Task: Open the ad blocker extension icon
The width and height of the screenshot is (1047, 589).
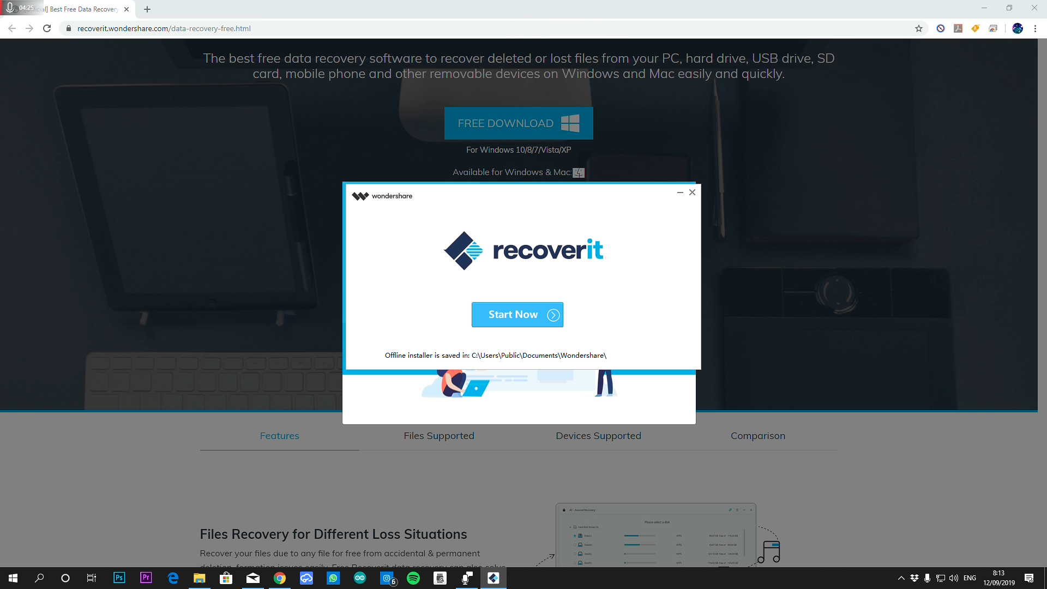Action: (941, 28)
